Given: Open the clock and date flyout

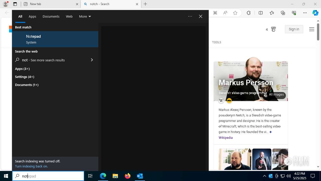Looking at the screenshot, I should coord(299,176).
